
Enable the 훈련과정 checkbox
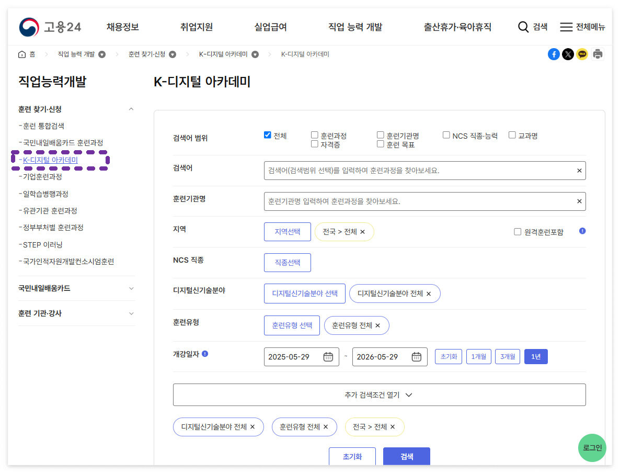(315, 134)
